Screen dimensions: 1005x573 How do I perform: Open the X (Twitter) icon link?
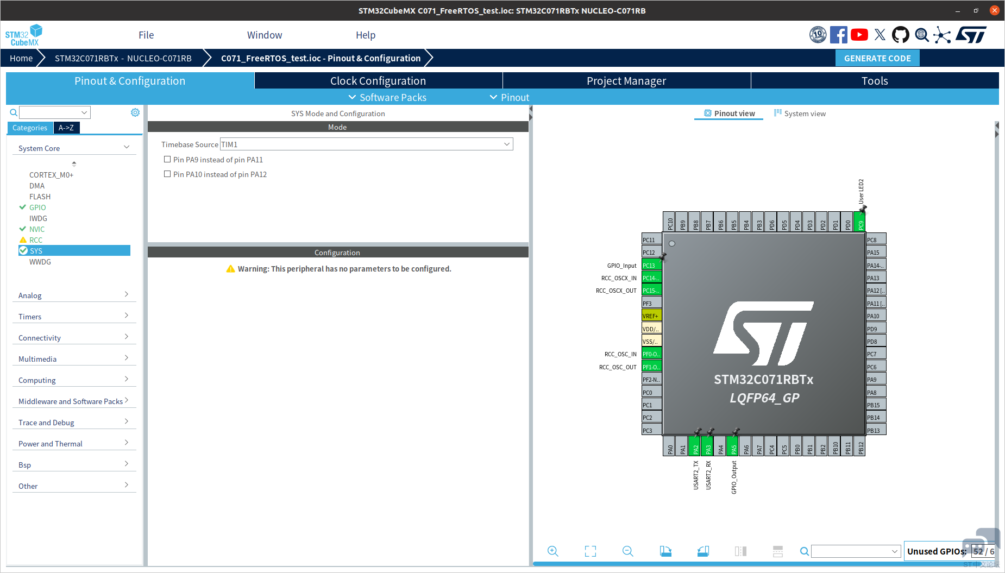click(880, 35)
